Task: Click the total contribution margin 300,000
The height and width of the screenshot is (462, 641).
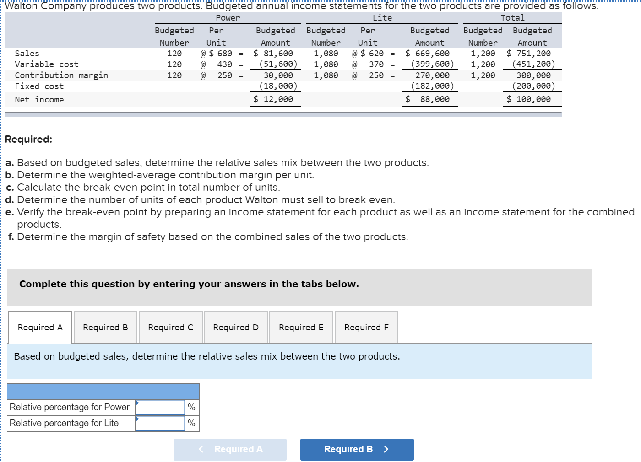Action: [x=534, y=75]
